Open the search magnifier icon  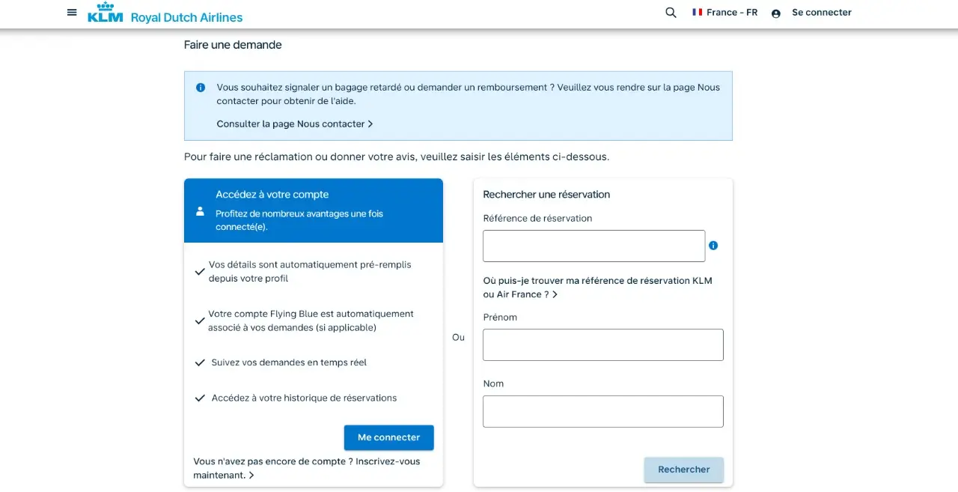[671, 13]
